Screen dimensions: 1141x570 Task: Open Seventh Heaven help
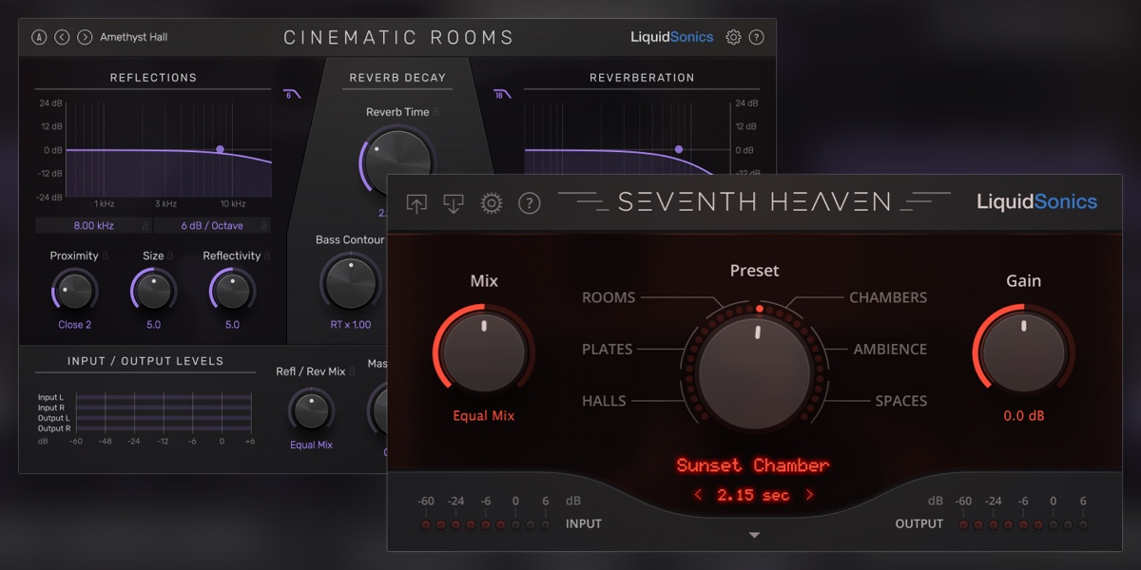coord(529,203)
